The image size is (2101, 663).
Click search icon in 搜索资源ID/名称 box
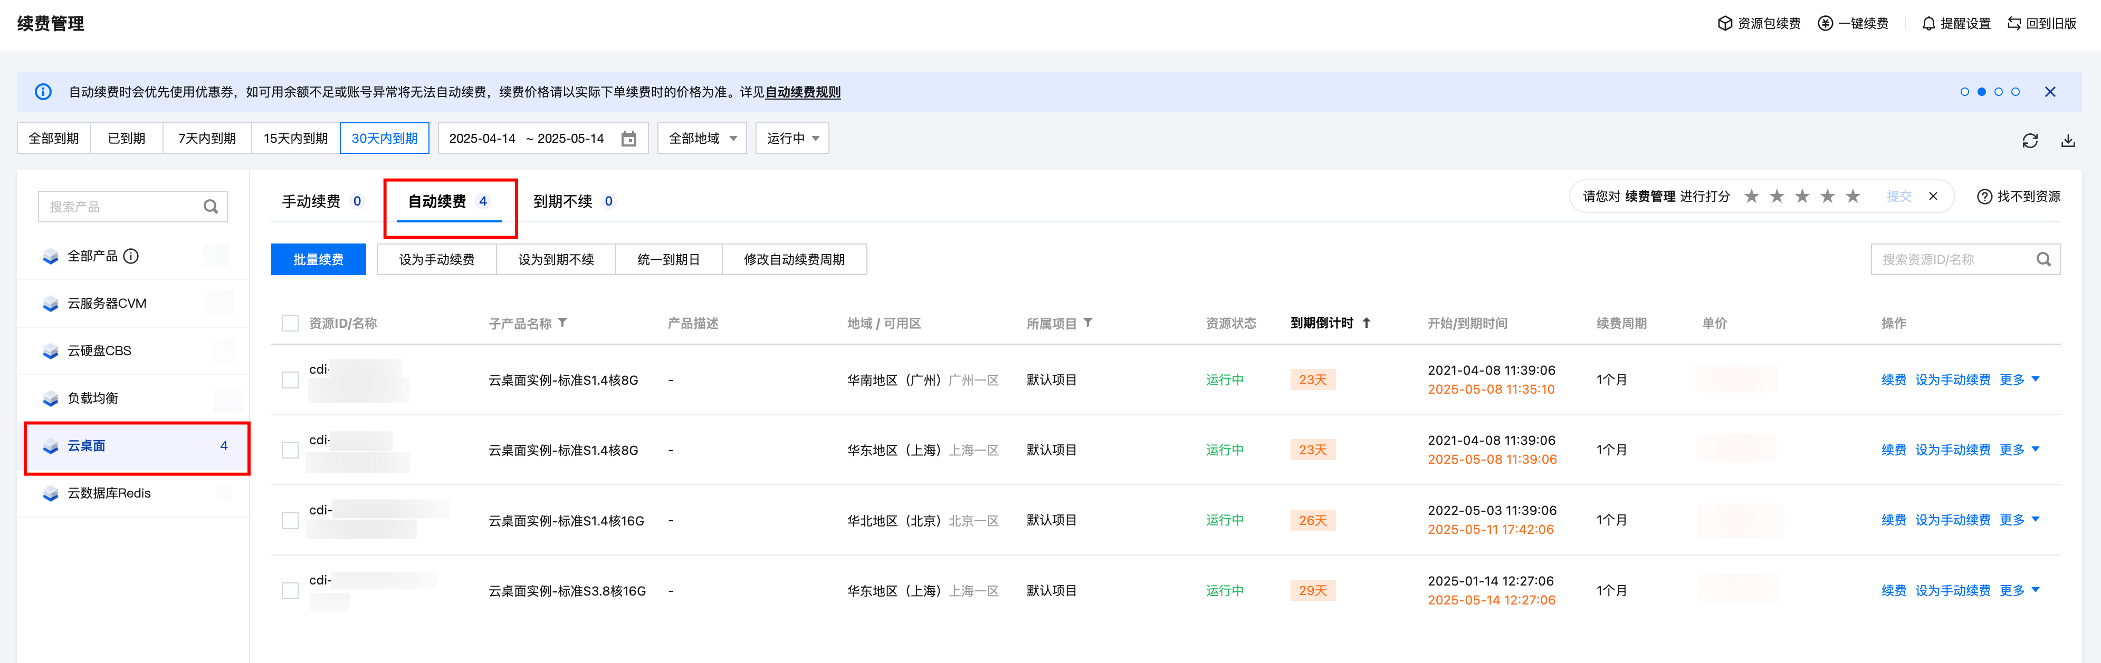tap(2043, 260)
